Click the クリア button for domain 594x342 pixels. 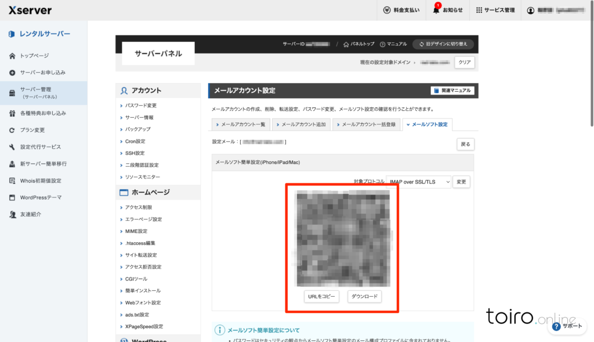[464, 62]
